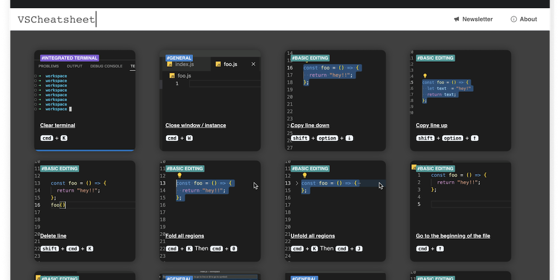Open the Close window / instance title

point(196,125)
